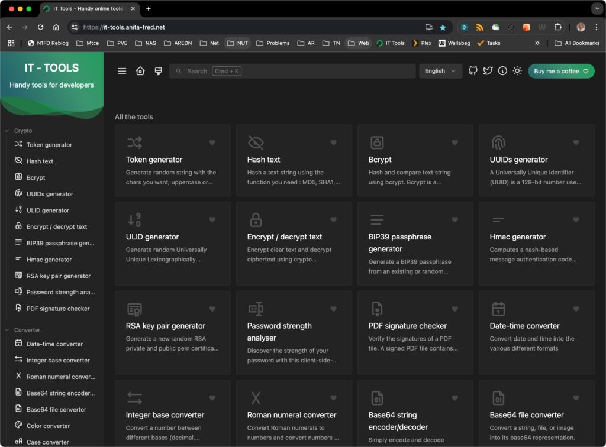Favorite the ULID generator card heart
This screenshot has width=606, height=447.
(212, 219)
